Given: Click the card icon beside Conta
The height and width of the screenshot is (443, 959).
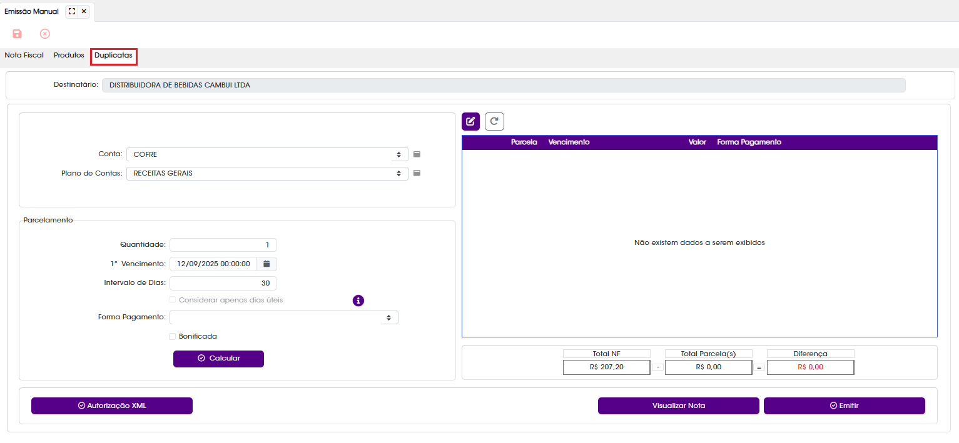Looking at the screenshot, I should [x=417, y=154].
